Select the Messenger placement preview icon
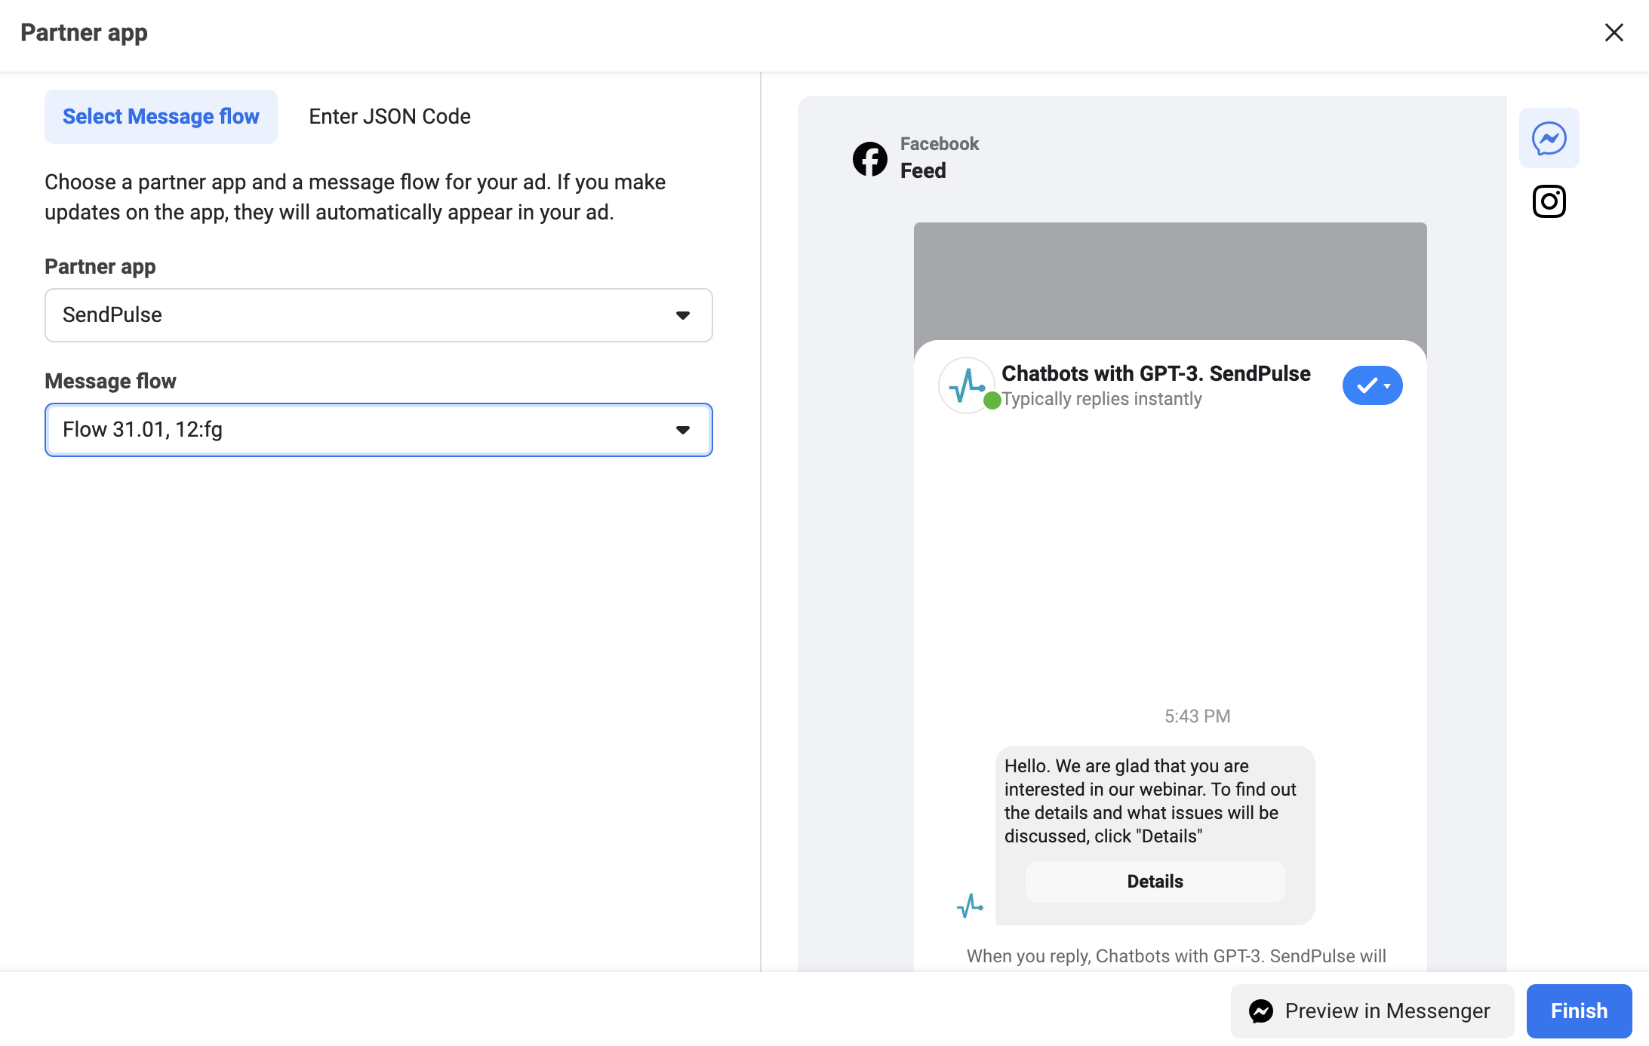Screen dimensions: 1649x1046 tap(1549, 137)
